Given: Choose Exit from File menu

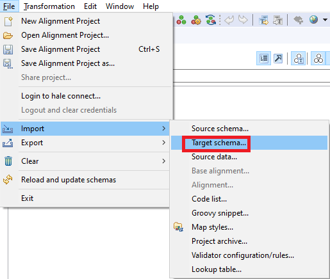Looking at the screenshot, I should pyautogui.click(x=27, y=198).
